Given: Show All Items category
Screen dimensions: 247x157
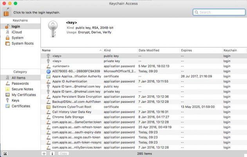Looking at the screenshot, I should pyautogui.click(x=20, y=78).
